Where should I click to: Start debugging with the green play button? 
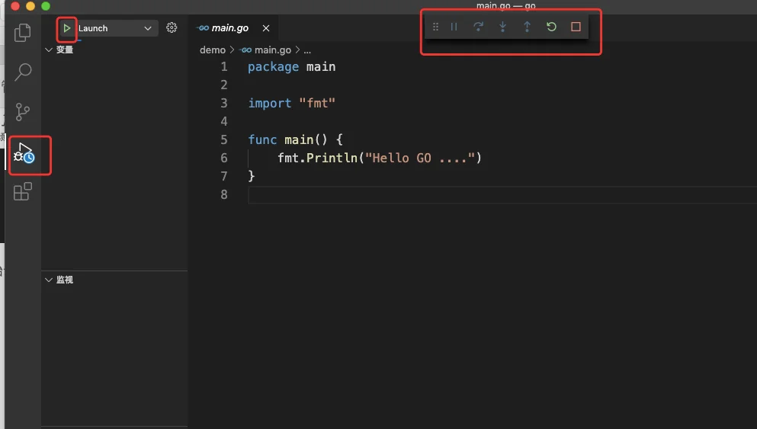pyautogui.click(x=67, y=28)
